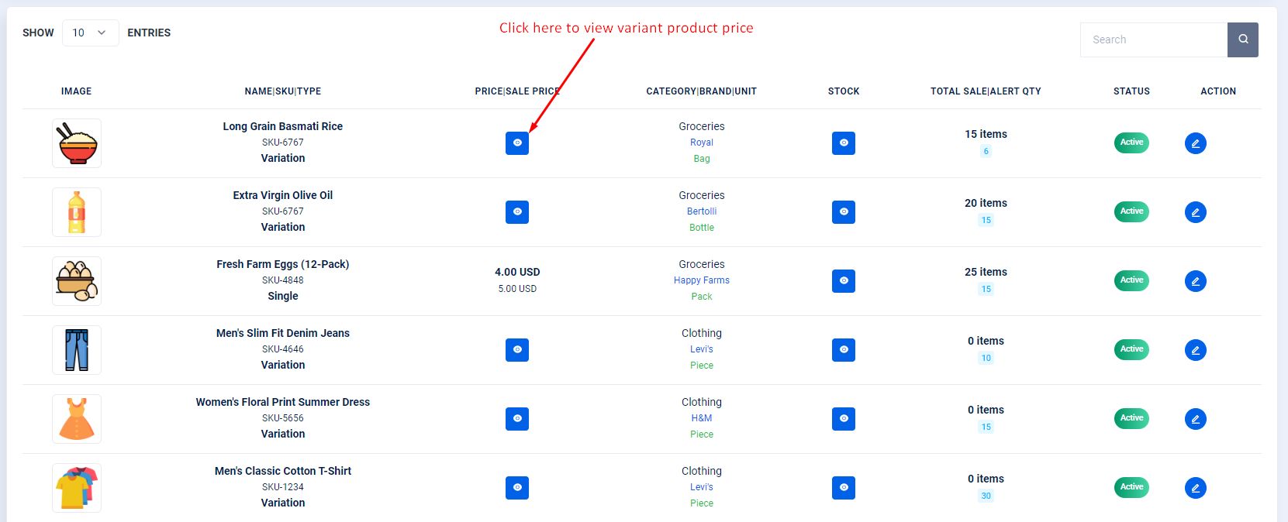
Task: Open the Bertolli brand link
Action: coord(702,211)
